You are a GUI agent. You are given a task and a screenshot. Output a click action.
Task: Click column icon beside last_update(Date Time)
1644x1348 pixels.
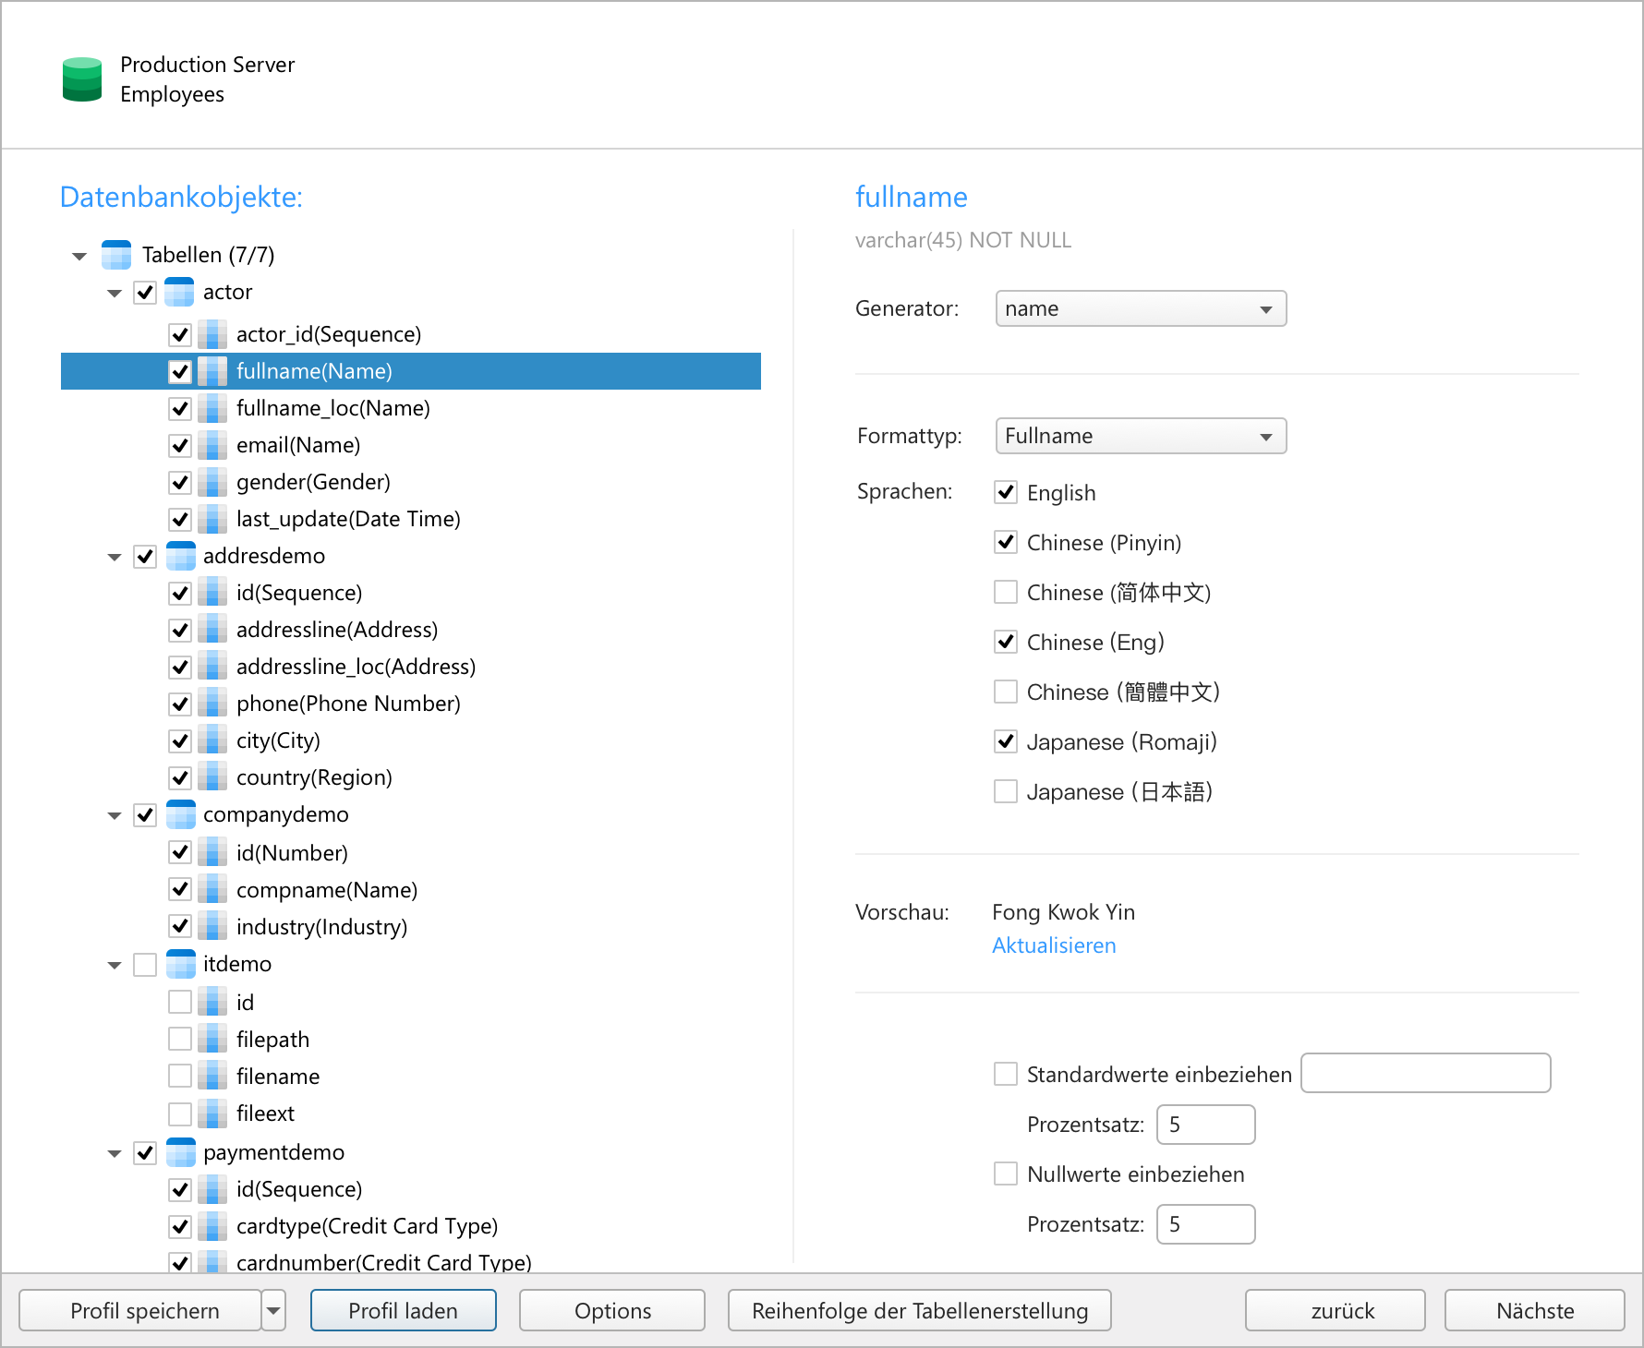click(x=213, y=519)
